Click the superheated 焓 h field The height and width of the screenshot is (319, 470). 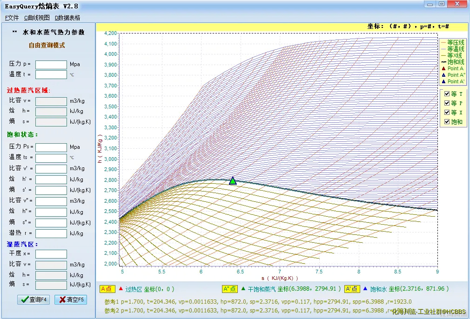point(51,112)
